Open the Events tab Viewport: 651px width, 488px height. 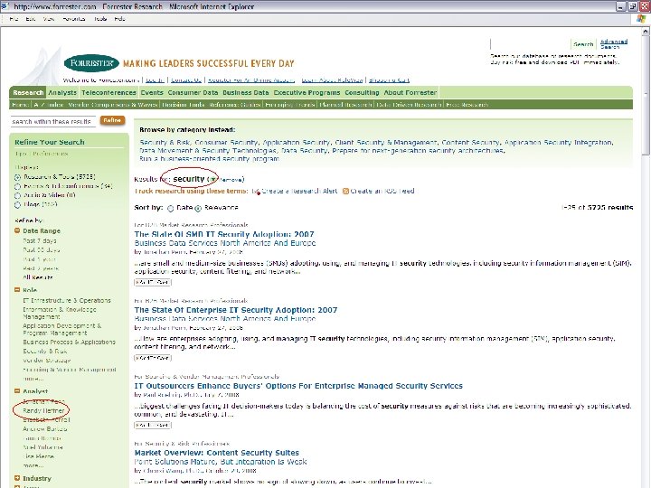152,92
